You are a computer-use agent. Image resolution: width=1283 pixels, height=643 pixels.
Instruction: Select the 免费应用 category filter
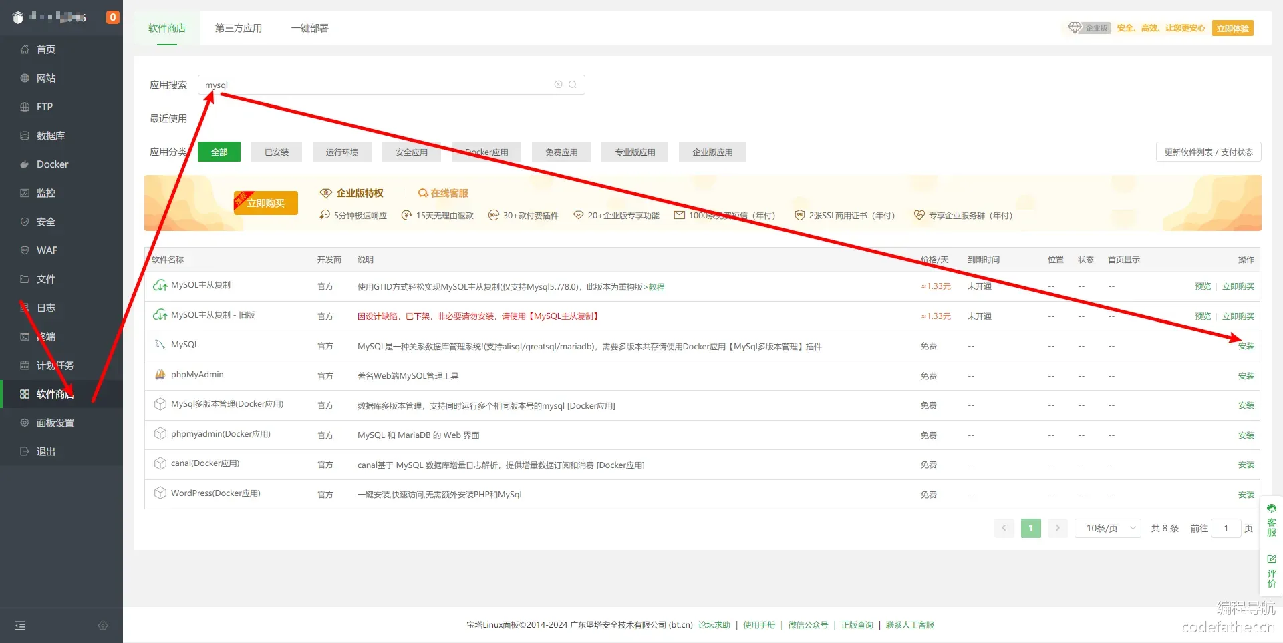pyautogui.click(x=561, y=152)
